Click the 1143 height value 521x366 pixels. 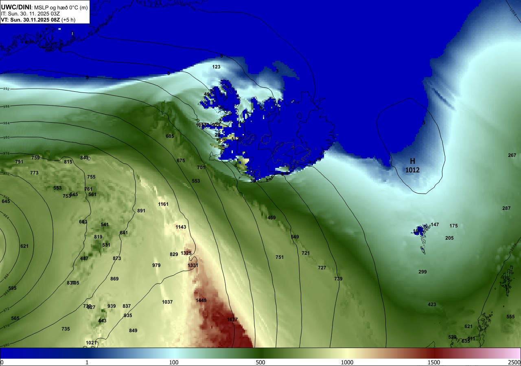pos(181,227)
